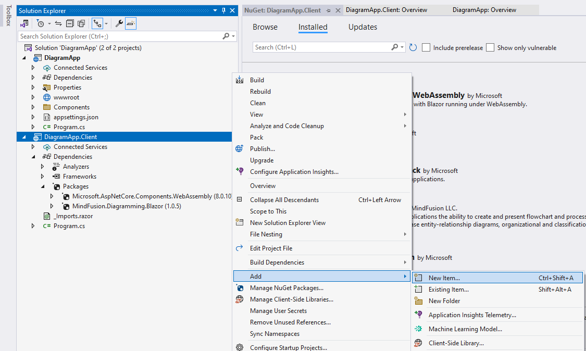This screenshot has height=351, width=586.
Task: Click the Collapse All Descendants icon
Action: click(x=240, y=199)
